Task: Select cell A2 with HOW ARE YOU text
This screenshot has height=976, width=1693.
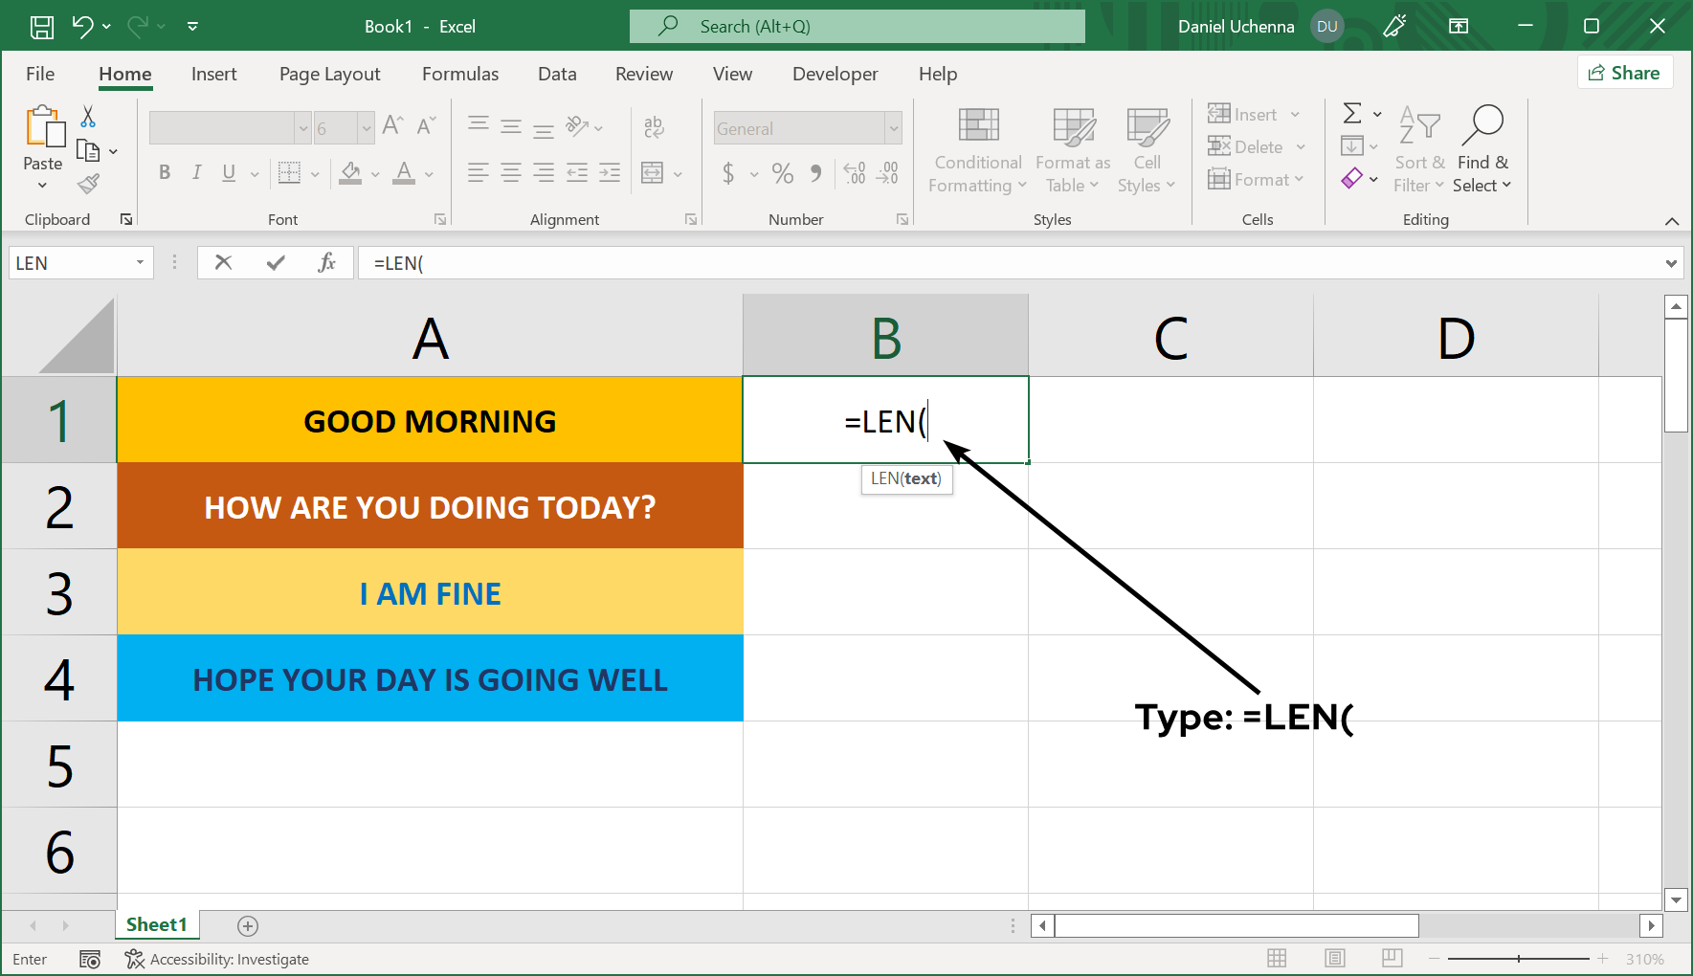Action: click(x=430, y=506)
